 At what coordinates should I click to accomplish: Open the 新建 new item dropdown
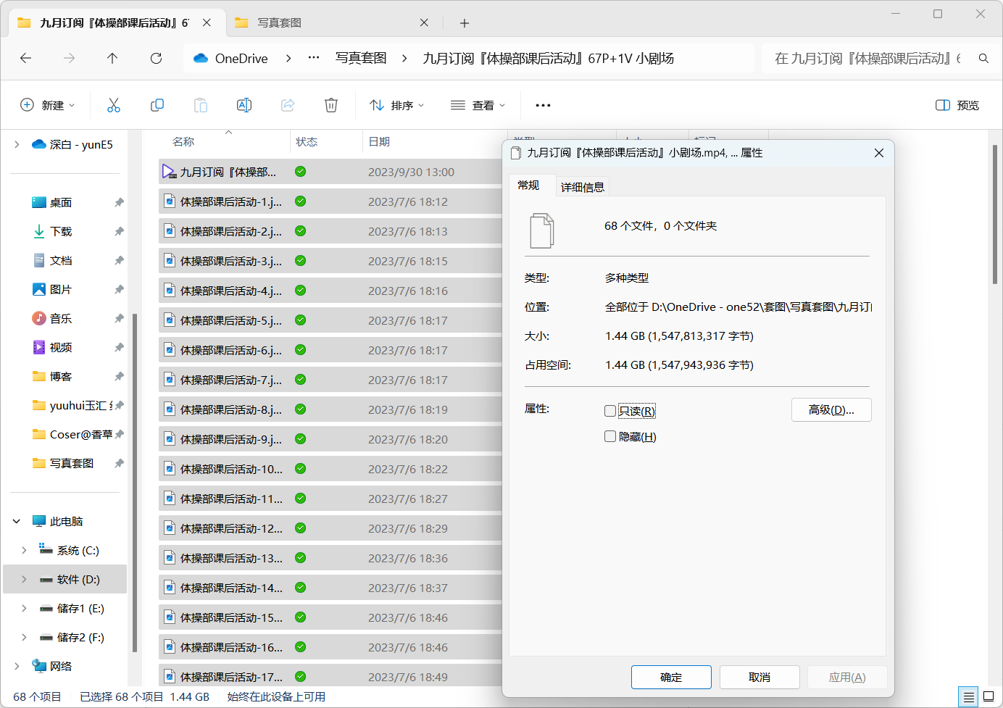(47, 105)
